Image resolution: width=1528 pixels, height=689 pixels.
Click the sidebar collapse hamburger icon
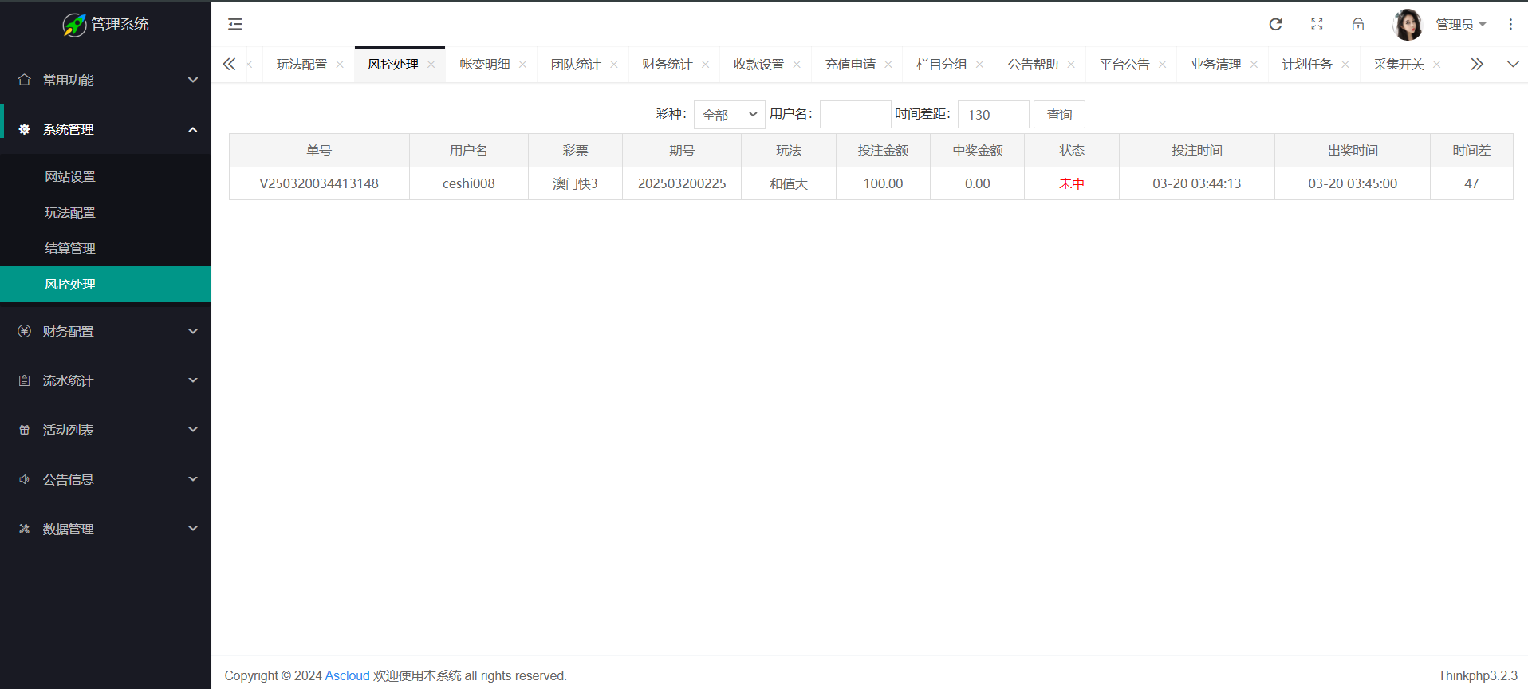(x=235, y=24)
